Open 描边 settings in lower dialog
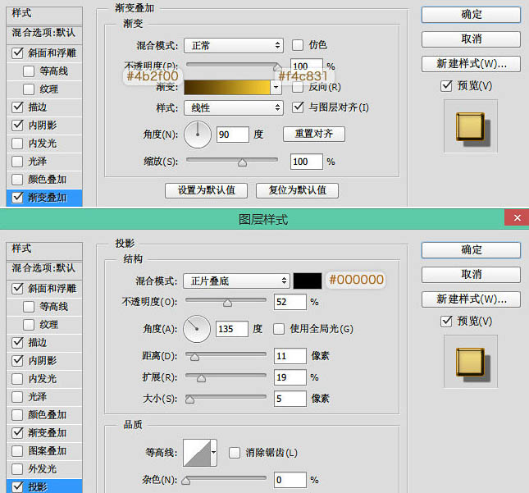Screen dimensions: 529x493 tap(38, 343)
